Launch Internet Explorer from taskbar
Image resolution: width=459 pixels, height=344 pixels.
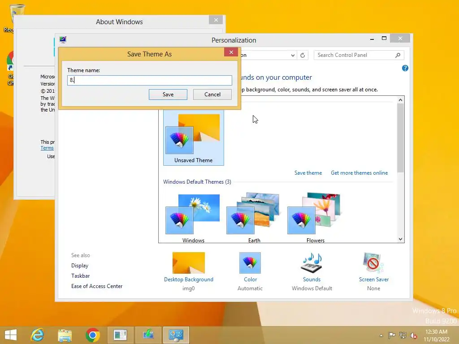pyautogui.click(x=38, y=335)
